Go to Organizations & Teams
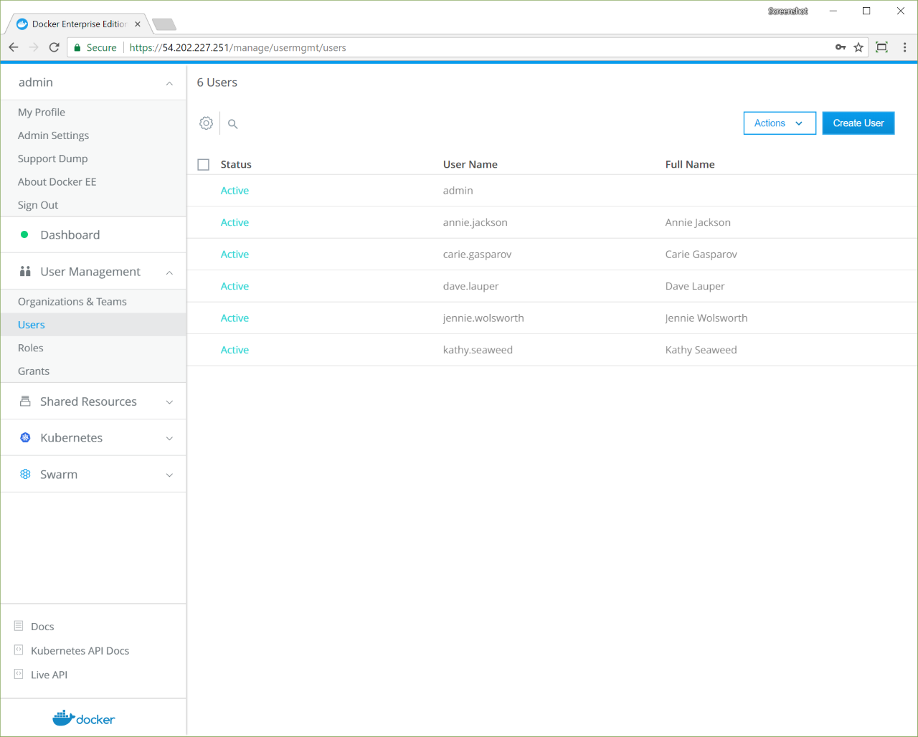Image resolution: width=918 pixels, height=737 pixels. [72, 302]
